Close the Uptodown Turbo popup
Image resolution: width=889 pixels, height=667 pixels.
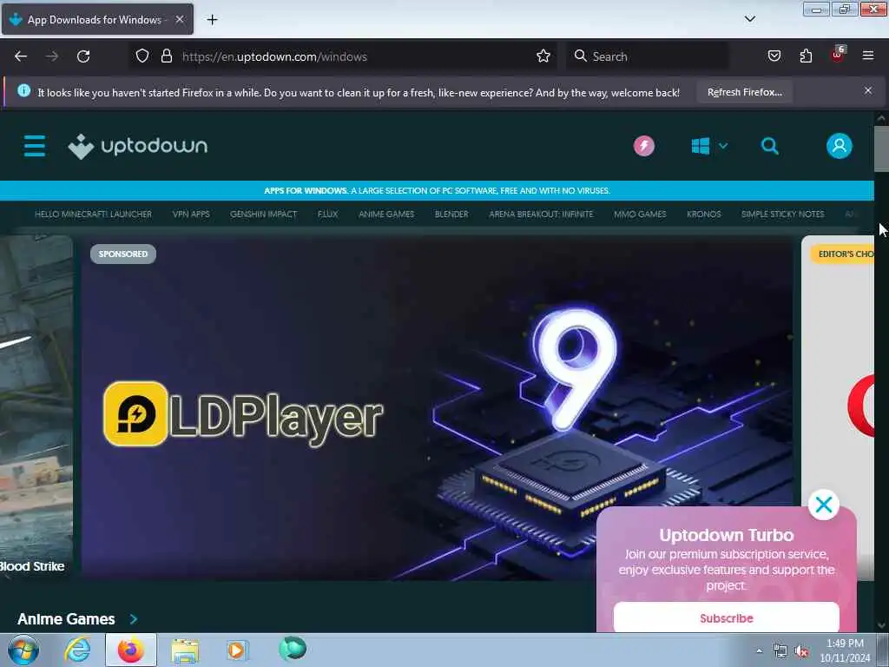[824, 505]
